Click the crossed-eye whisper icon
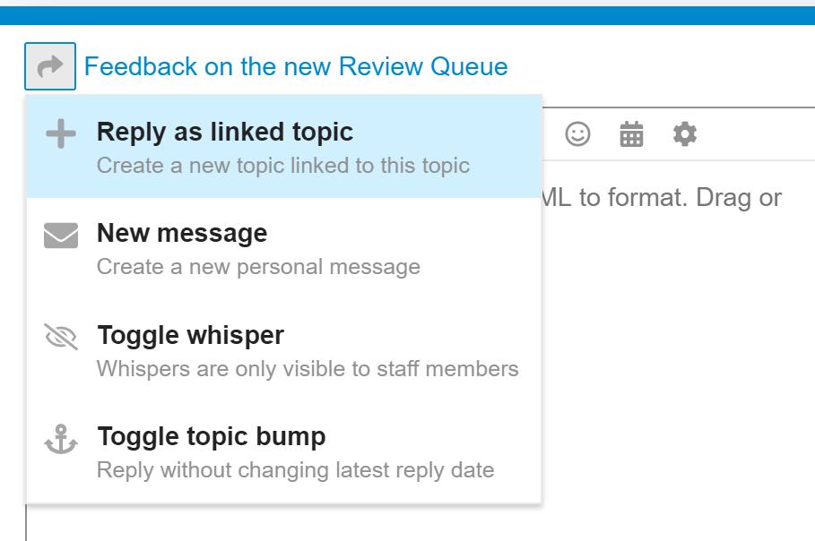 pos(60,338)
